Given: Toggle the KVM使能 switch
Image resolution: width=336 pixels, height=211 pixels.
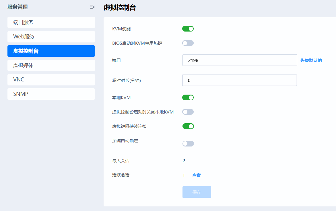Looking at the screenshot, I should coord(188,29).
